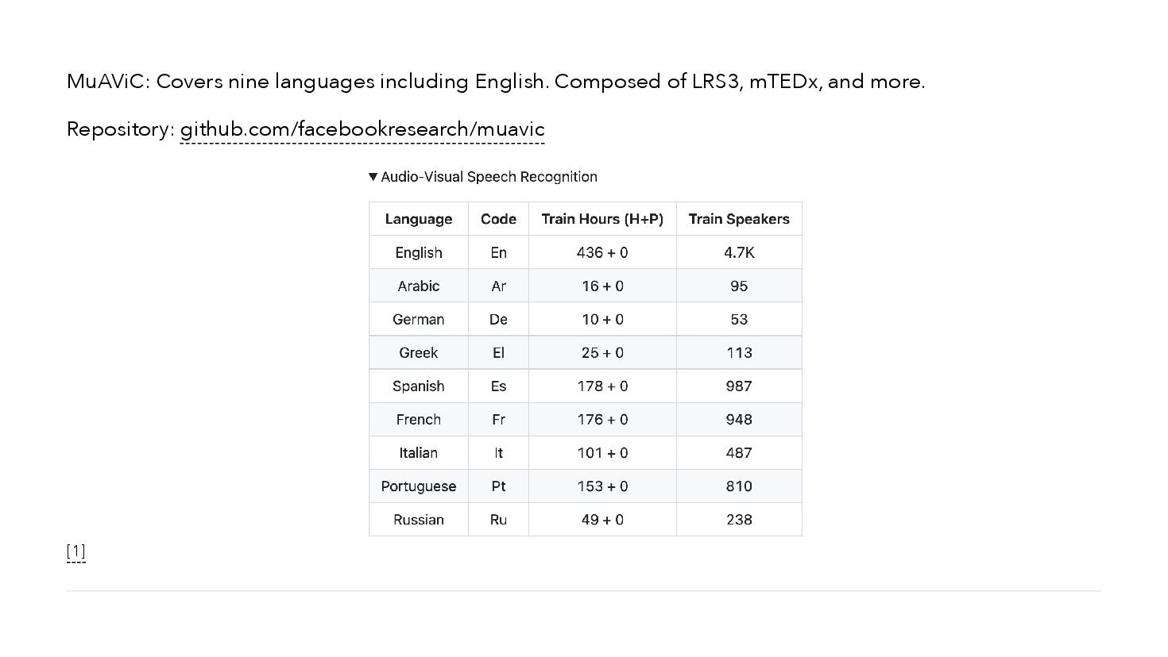Image resolution: width=1168 pixels, height=657 pixels.
Task: Select the Italian language cell
Action: point(419,452)
